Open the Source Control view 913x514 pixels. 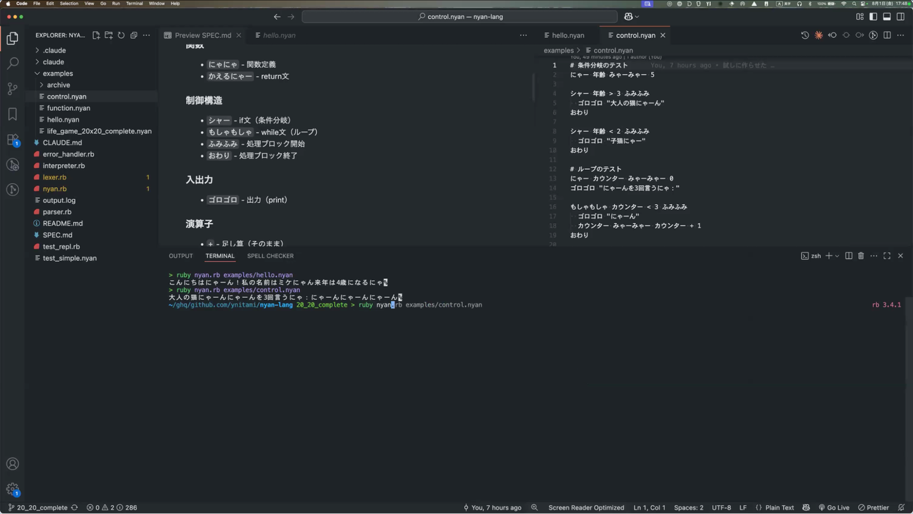13,89
